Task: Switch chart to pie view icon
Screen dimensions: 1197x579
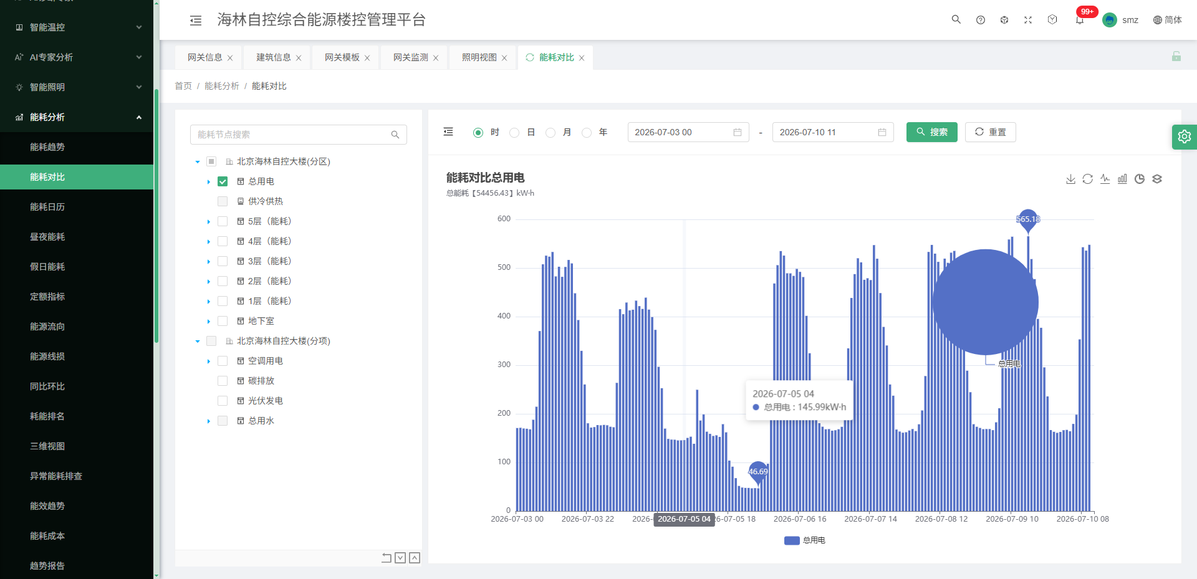Action: [x=1140, y=179]
